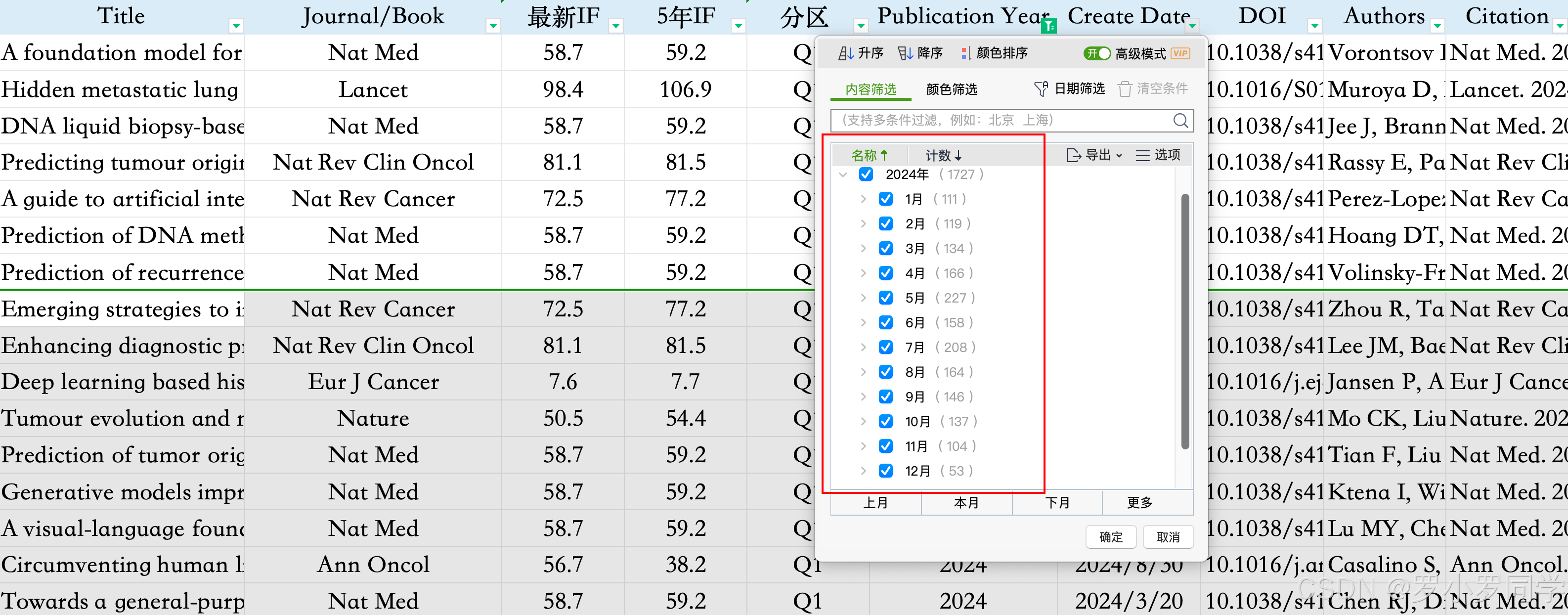
Task: Collapse the 2024年 tree node
Action: [843, 175]
